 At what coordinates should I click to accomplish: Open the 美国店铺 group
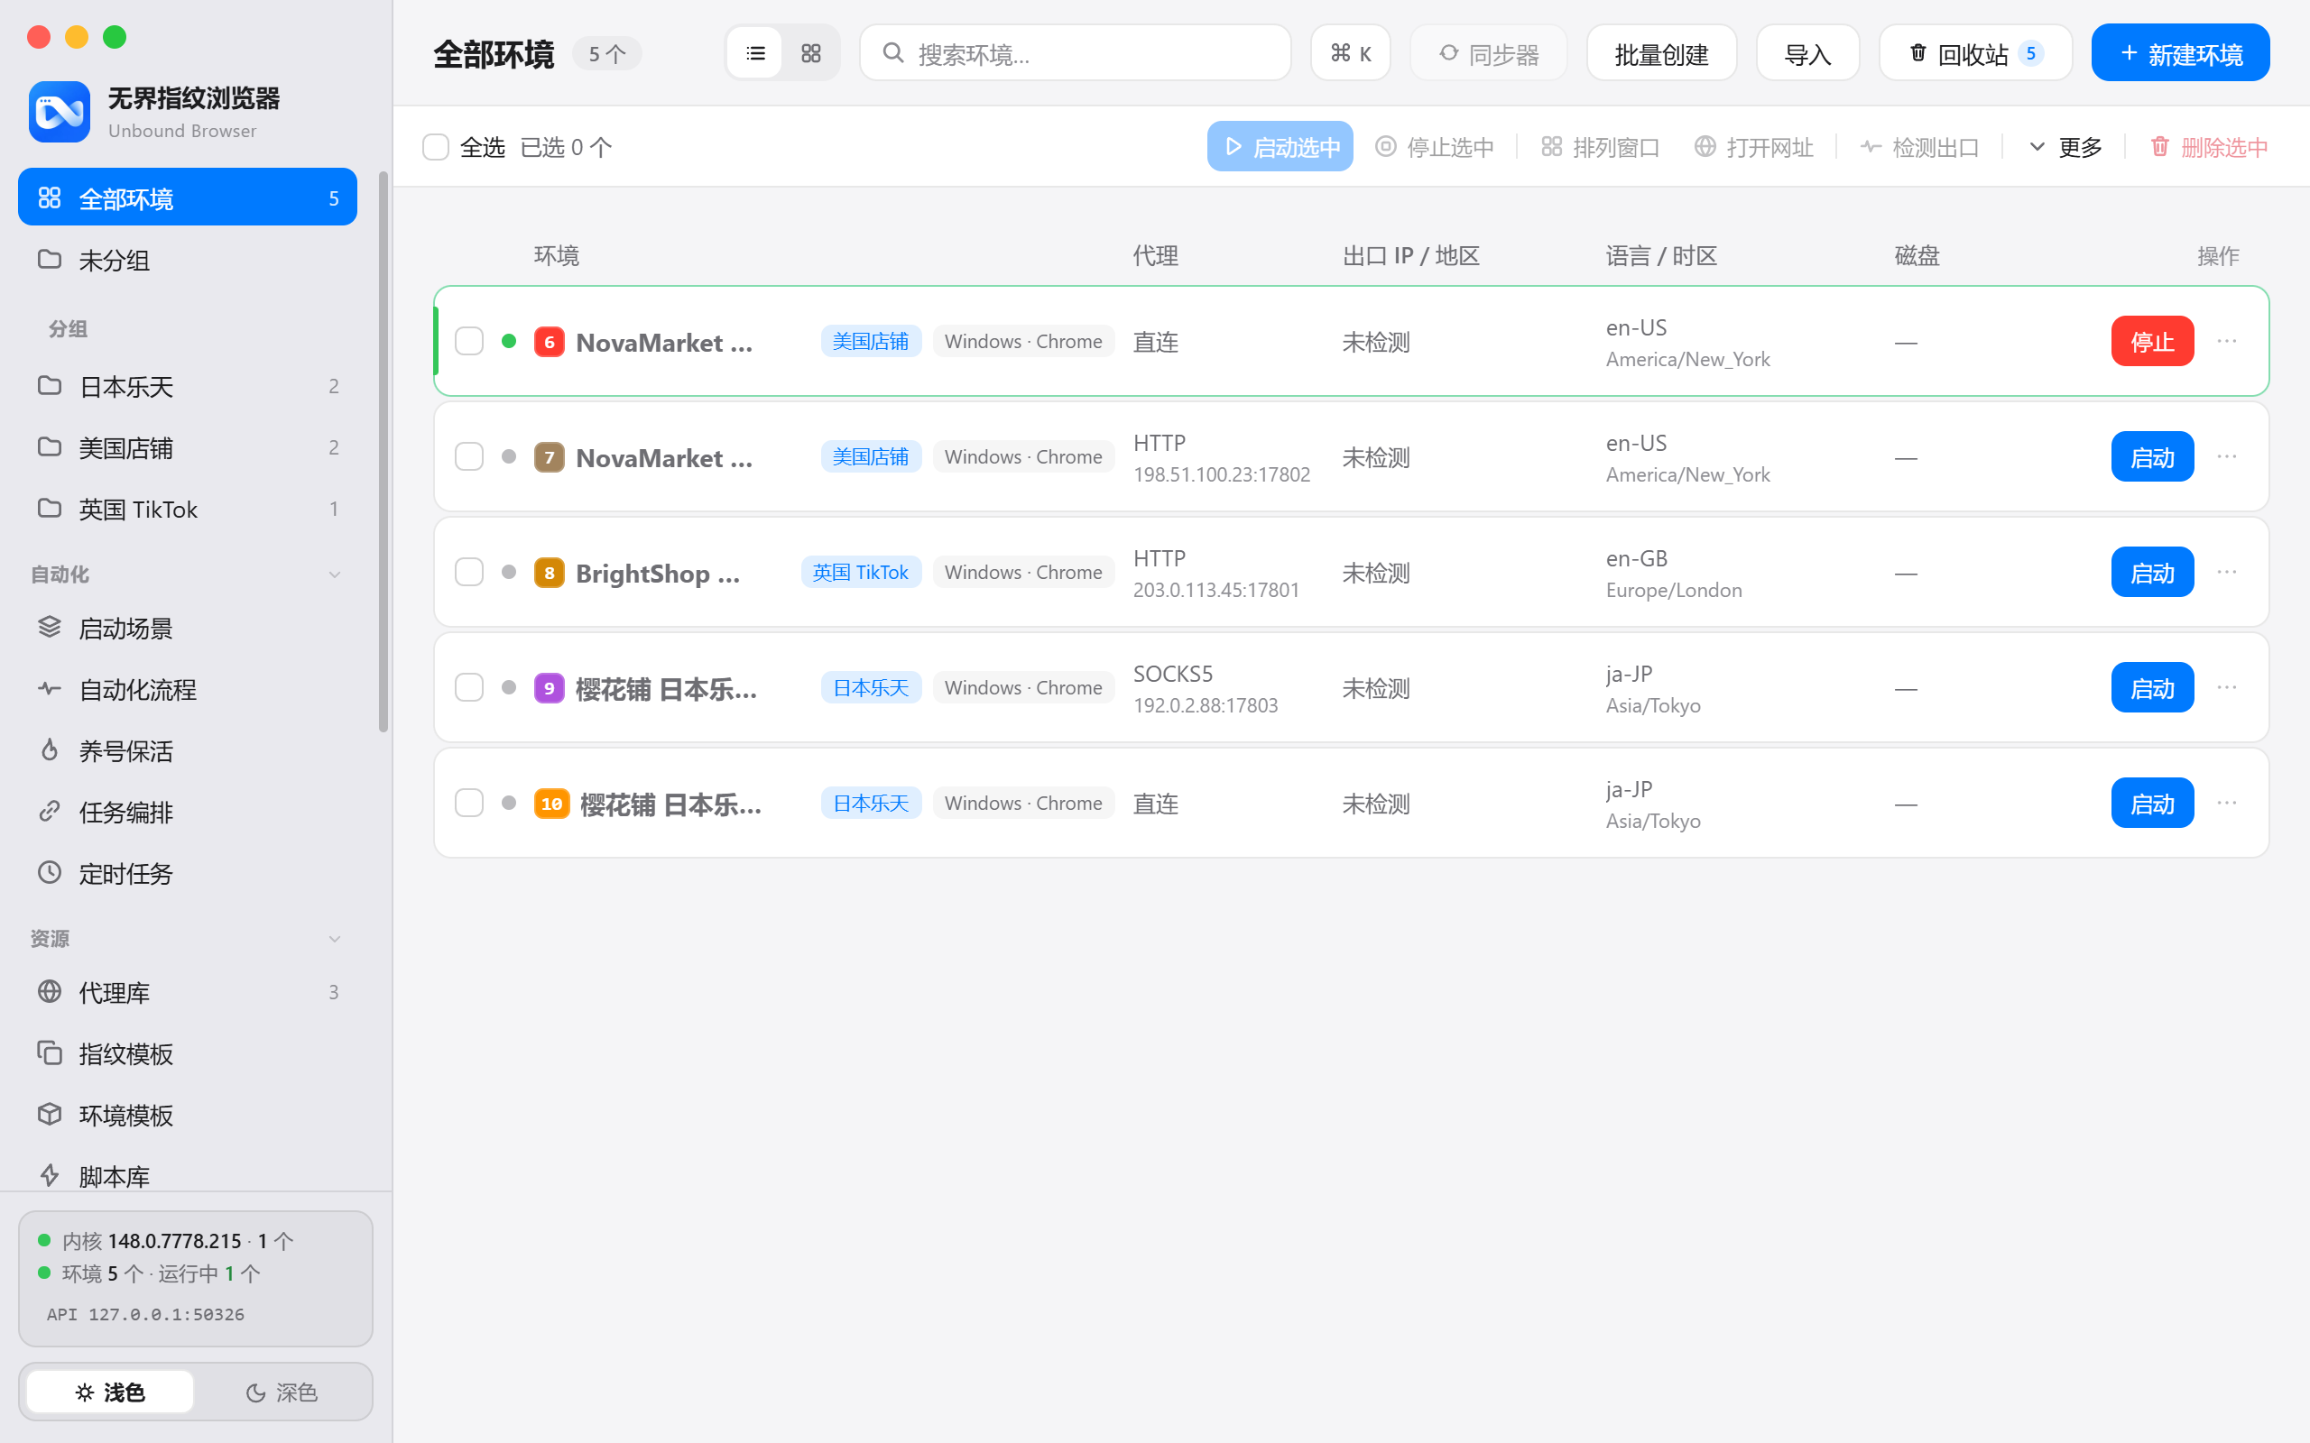pyautogui.click(x=187, y=446)
